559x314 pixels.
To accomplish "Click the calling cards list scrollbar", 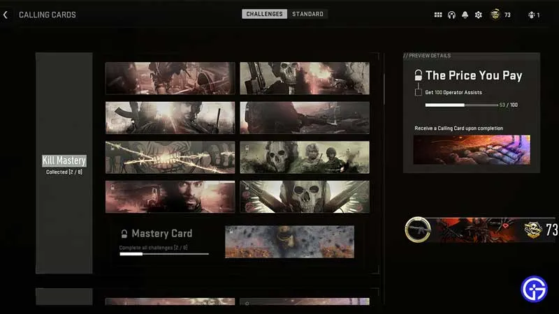I will point(384,89).
